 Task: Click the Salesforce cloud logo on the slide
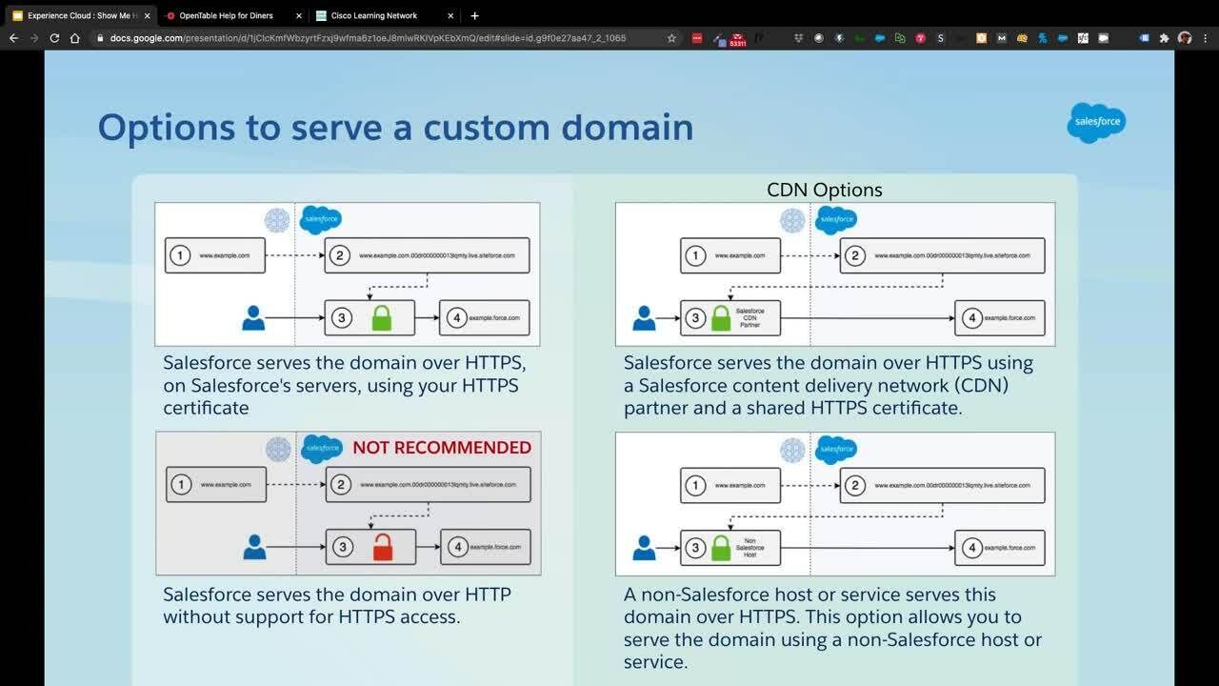click(1096, 123)
